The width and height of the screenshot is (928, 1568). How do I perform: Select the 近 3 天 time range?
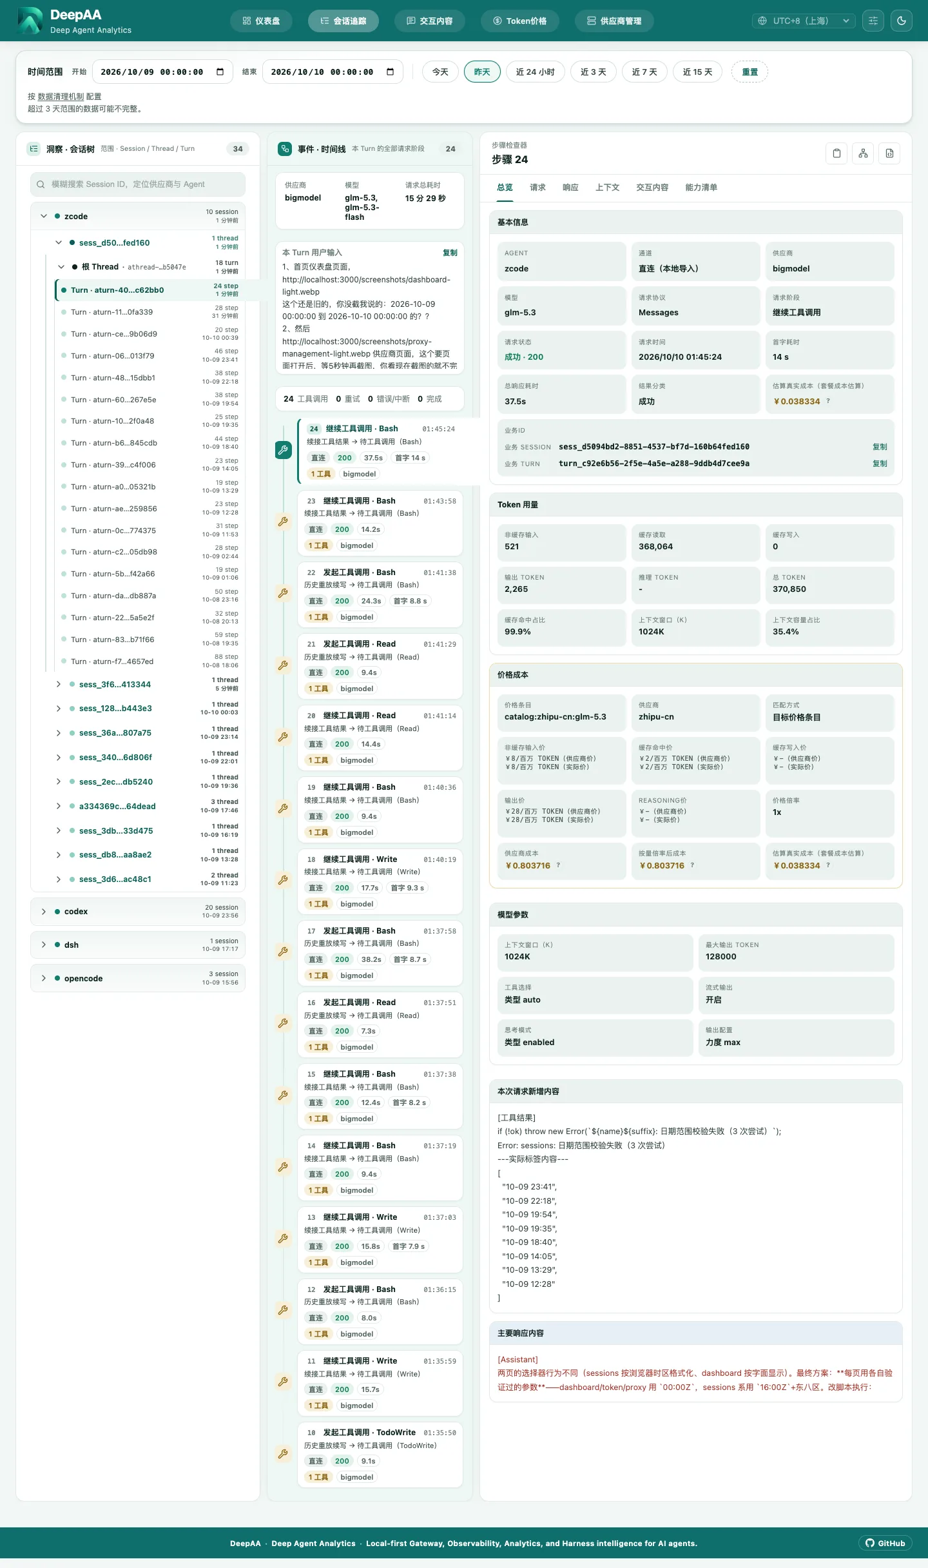pyautogui.click(x=594, y=72)
